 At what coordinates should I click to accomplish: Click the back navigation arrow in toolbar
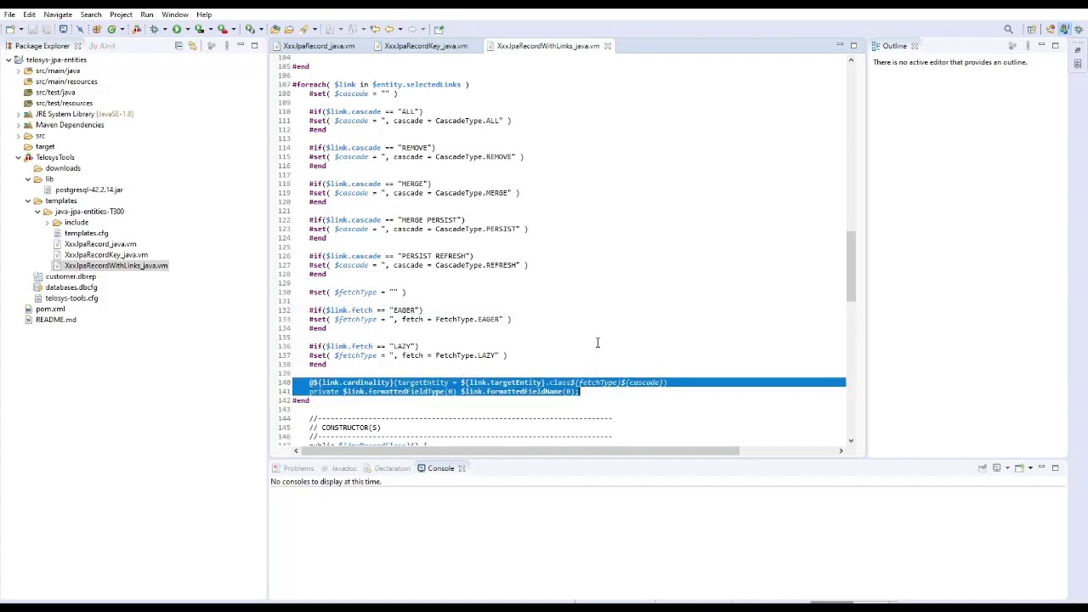388,29
